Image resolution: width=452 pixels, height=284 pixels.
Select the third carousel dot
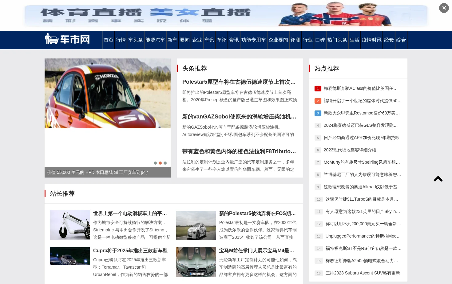pyautogui.click(x=165, y=163)
